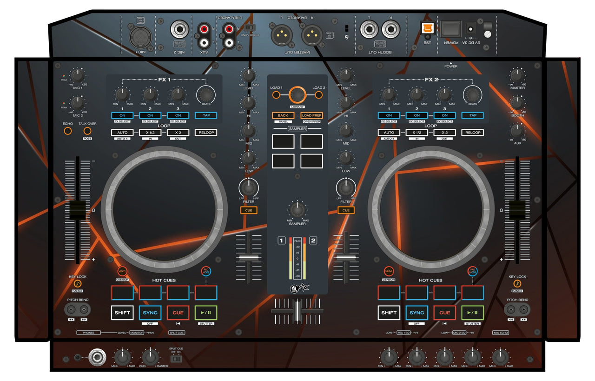Enable Key Lock on the left deck
This screenshot has width=595, height=381.
[x=78, y=283]
